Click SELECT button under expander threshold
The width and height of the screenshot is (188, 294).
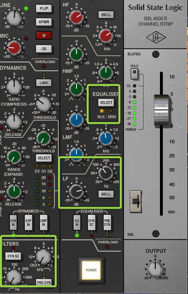(44, 158)
